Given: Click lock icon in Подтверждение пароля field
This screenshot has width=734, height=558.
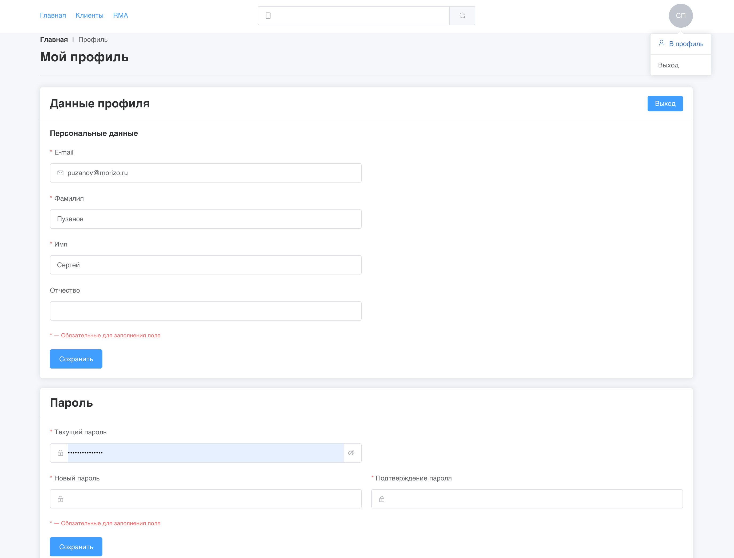Looking at the screenshot, I should [382, 499].
